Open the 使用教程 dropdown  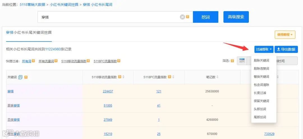point(285,35)
